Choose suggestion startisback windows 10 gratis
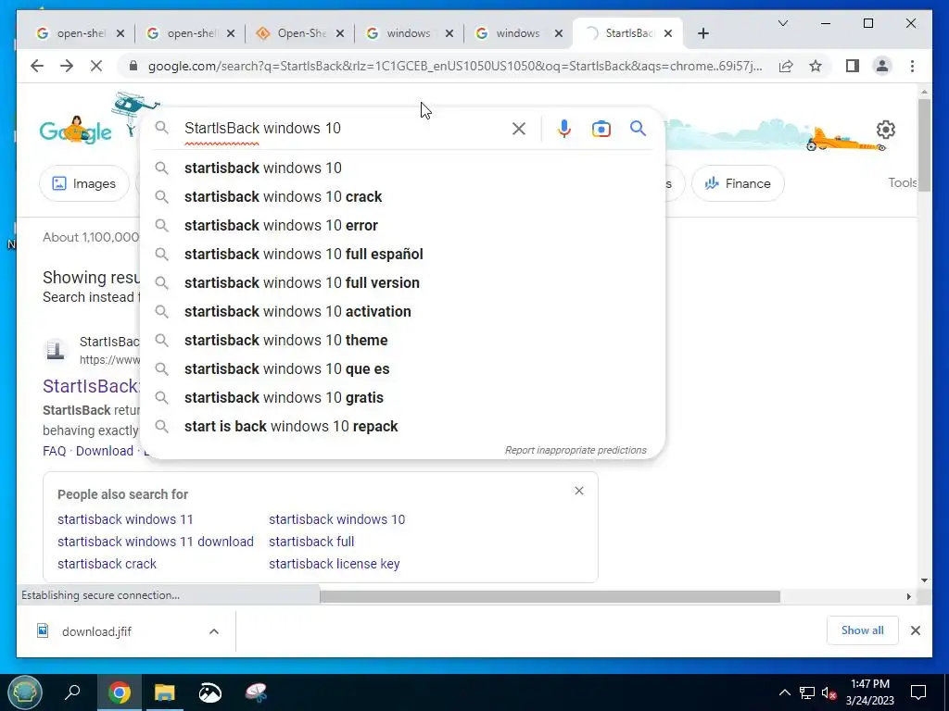 coord(402,398)
